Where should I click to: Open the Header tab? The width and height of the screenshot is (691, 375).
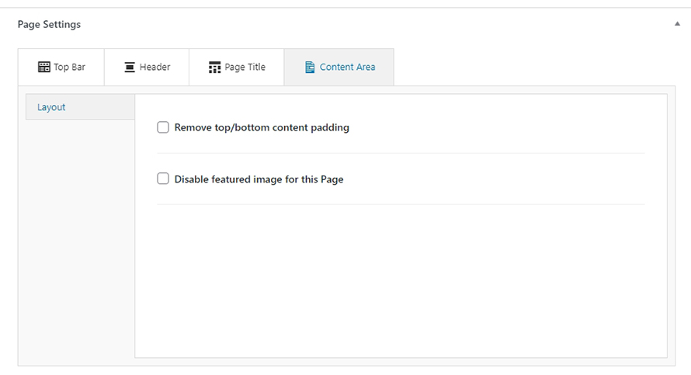point(147,67)
